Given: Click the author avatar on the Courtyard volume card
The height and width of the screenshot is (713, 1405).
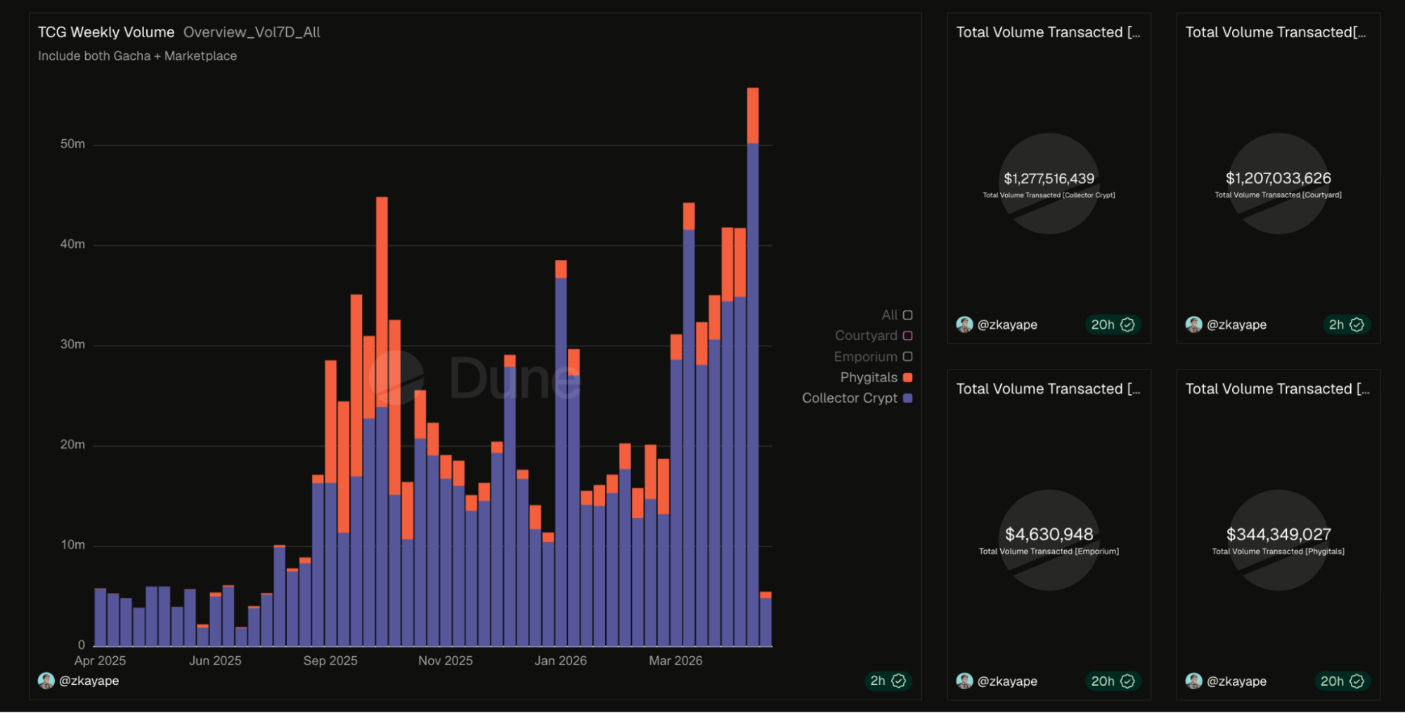Looking at the screenshot, I should click(1193, 325).
